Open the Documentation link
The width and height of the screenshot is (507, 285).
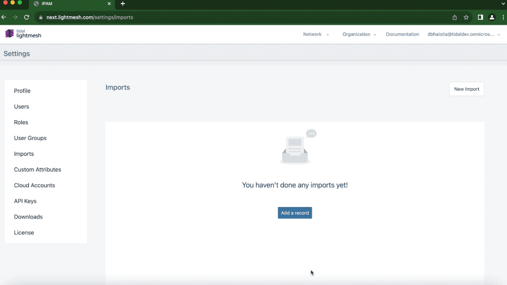pos(402,34)
